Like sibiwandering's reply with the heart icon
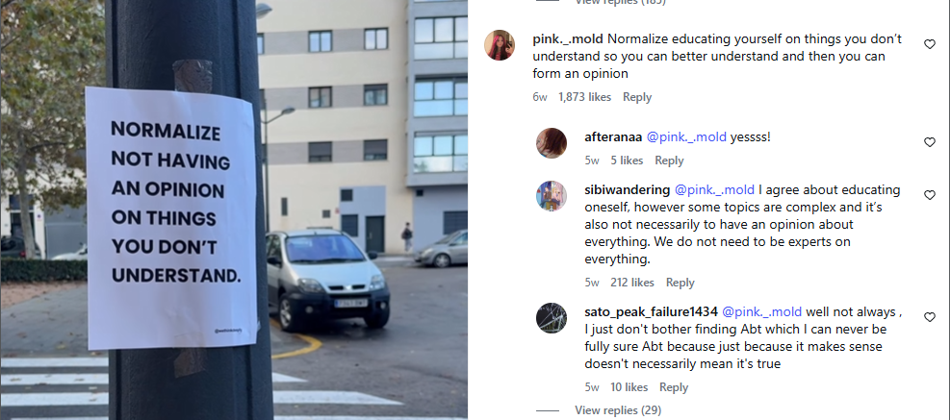 pyautogui.click(x=929, y=195)
